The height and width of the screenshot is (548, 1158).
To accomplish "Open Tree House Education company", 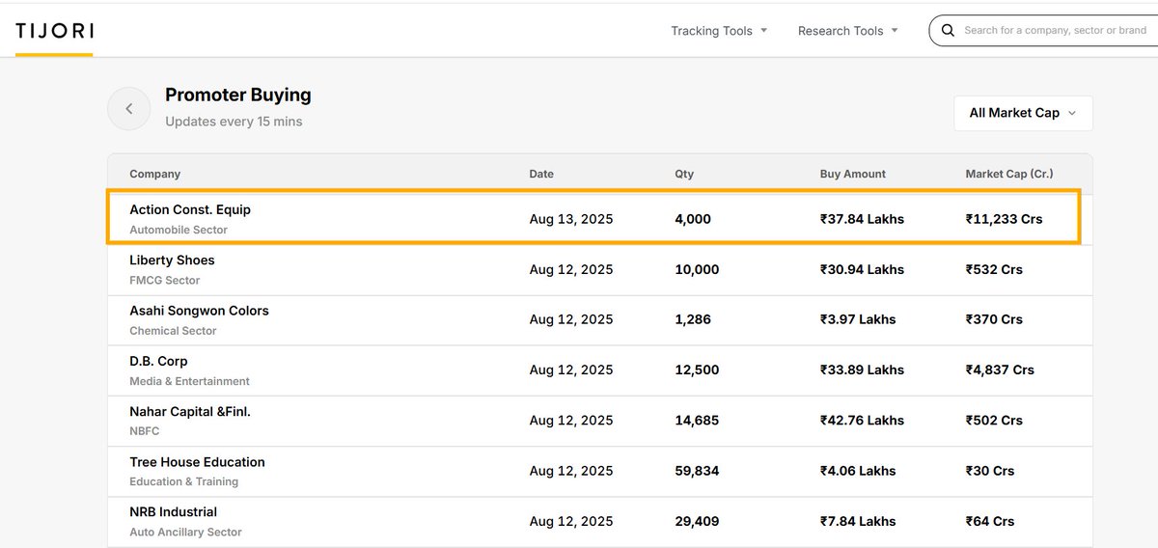I will (197, 462).
